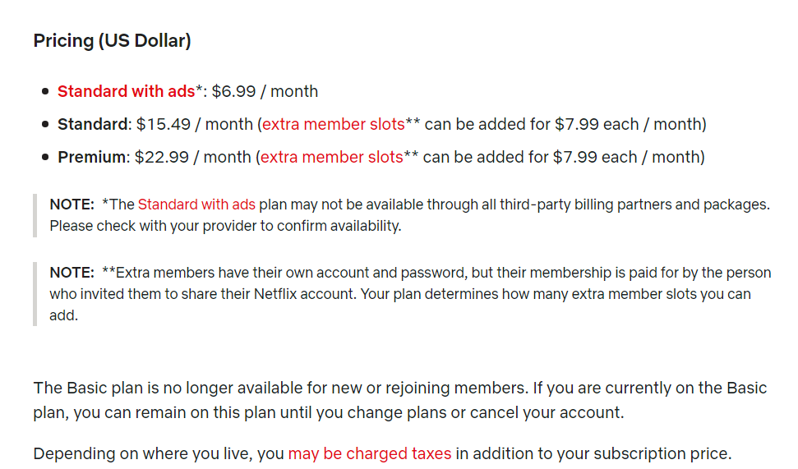Click the bold Standard plan label
The width and height of the screenshot is (798, 469).
[x=93, y=125]
